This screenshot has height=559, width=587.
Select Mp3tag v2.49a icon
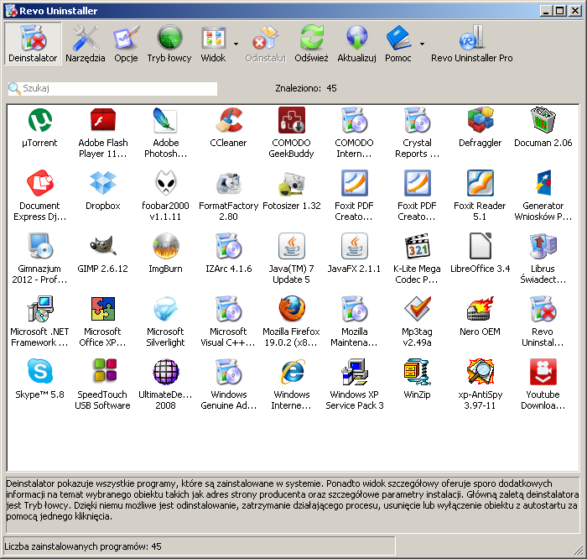click(418, 310)
